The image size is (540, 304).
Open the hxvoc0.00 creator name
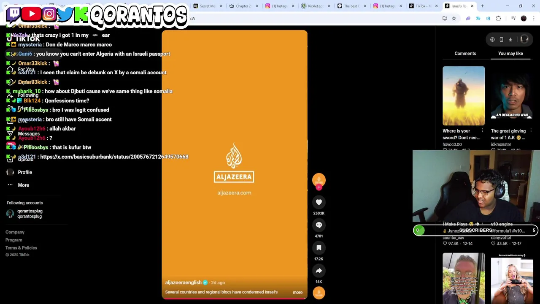coord(452,144)
